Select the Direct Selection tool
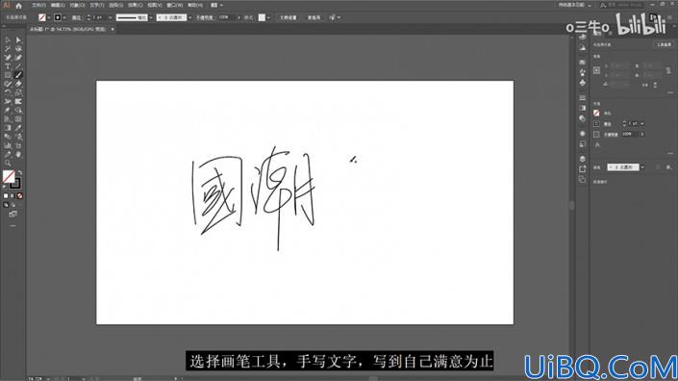The height and width of the screenshot is (381, 678). (x=18, y=39)
